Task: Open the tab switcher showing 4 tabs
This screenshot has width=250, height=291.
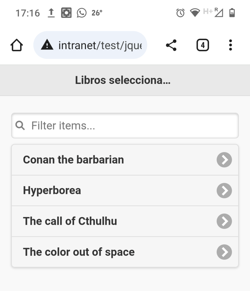Action: coord(203,45)
